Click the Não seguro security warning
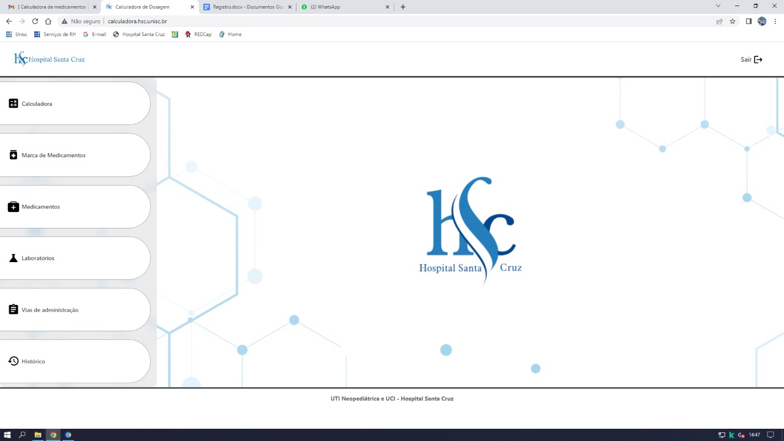This screenshot has width=784, height=441. tap(81, 21)
